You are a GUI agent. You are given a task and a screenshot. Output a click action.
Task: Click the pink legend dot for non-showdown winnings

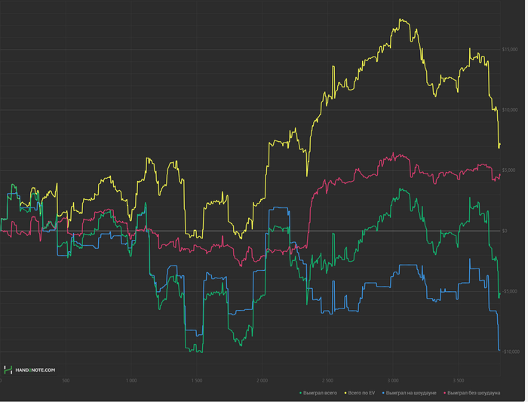coord(445,393)
